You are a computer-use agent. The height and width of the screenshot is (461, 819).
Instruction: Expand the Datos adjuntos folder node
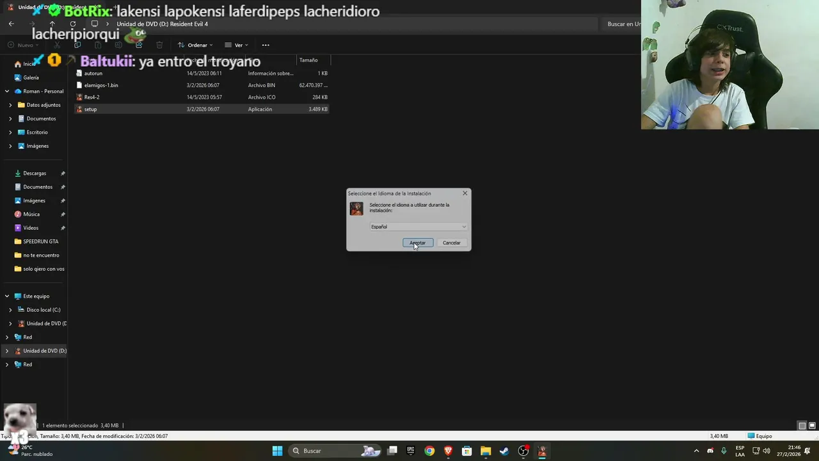pos(10,105)
